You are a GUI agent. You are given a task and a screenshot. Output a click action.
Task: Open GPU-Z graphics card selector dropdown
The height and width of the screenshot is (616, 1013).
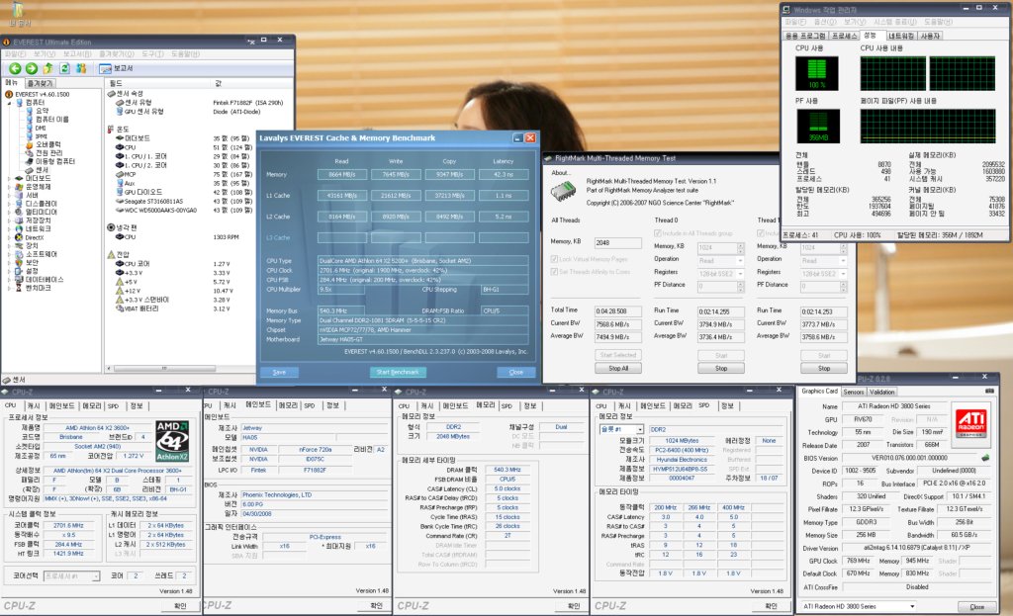click(858, 606)
